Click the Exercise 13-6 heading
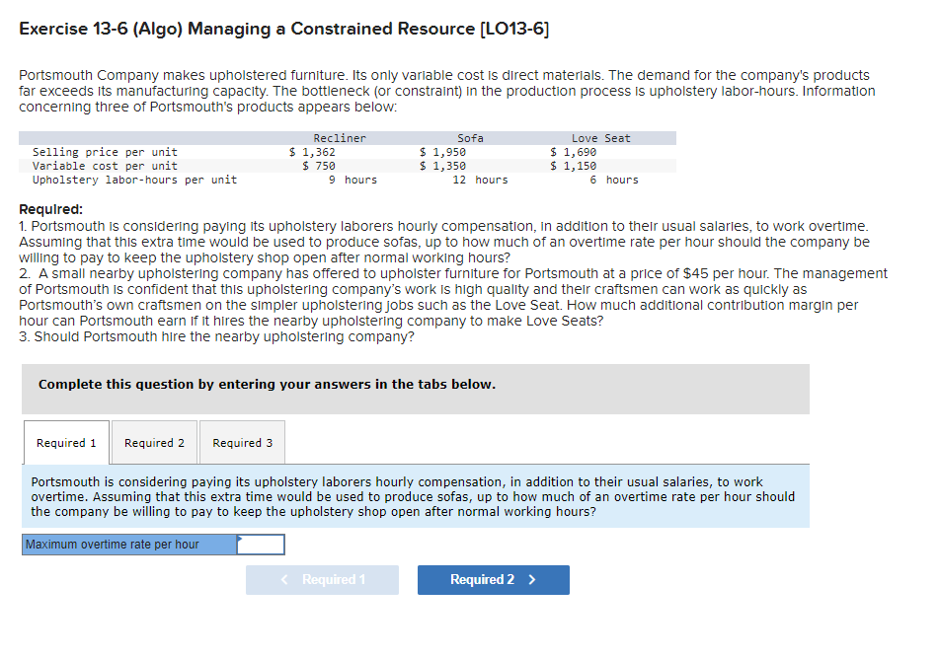The image size is (940, 658). pyautogui.click(x=283, y=29)
